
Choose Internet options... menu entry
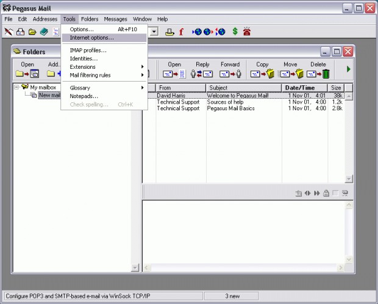pyautogui.click(x=104, y=38)
